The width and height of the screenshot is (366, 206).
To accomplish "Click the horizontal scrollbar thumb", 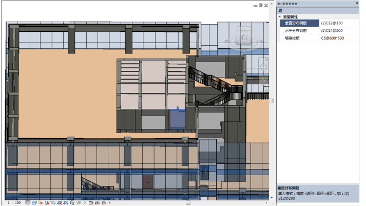I will tap(188, 203).
